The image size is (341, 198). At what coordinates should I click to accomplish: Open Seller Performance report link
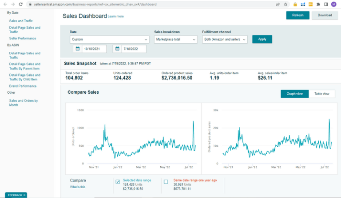click(x=23, y=38)
